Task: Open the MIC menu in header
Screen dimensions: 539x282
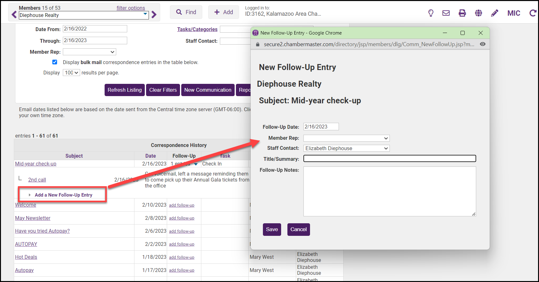Action: (514, 13)
